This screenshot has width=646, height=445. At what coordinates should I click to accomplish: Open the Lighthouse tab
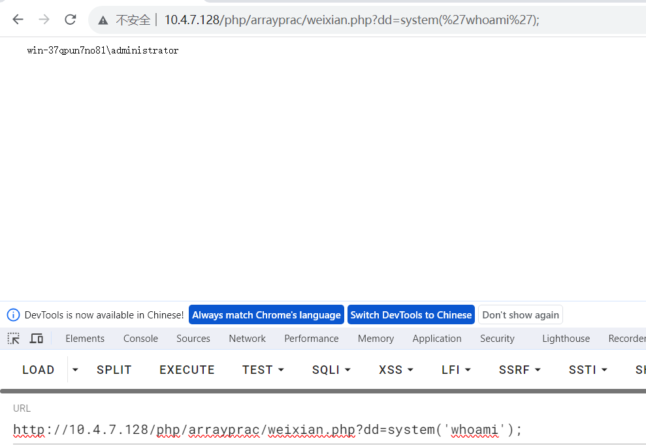(x=566, y=339)
